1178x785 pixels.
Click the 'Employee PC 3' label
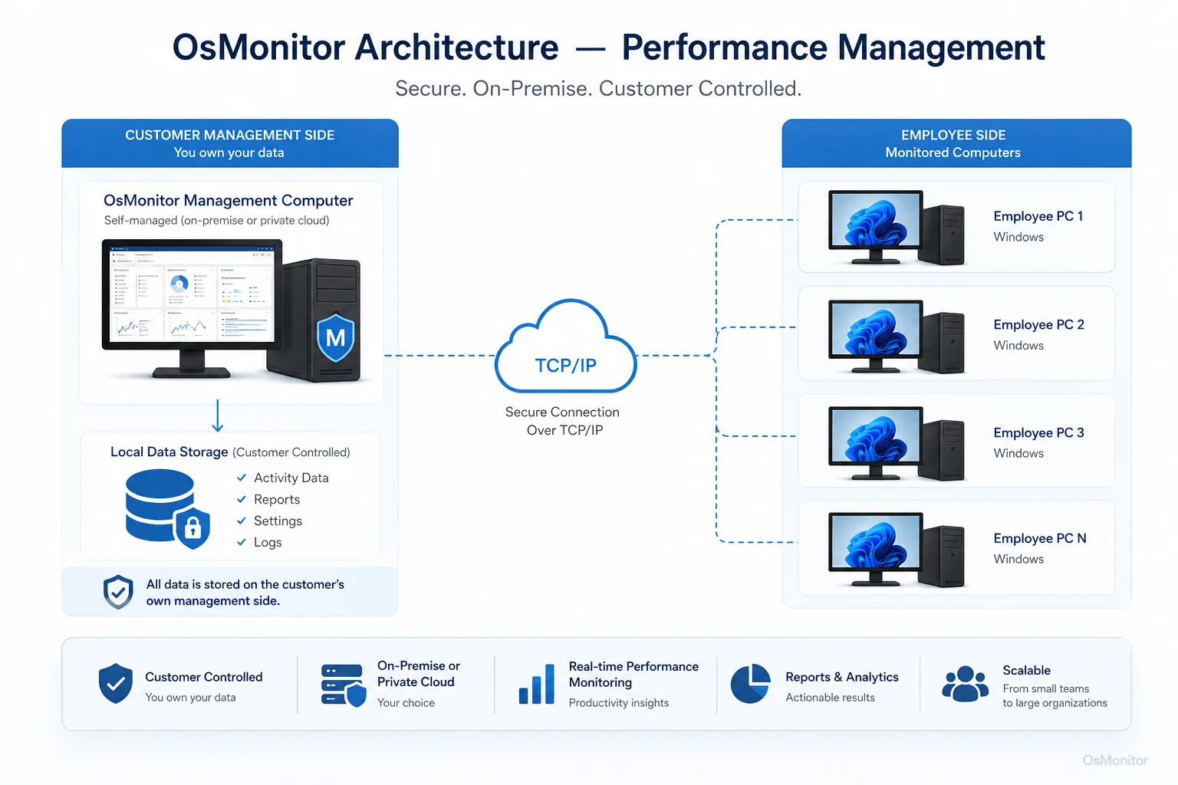[1039, 432]
